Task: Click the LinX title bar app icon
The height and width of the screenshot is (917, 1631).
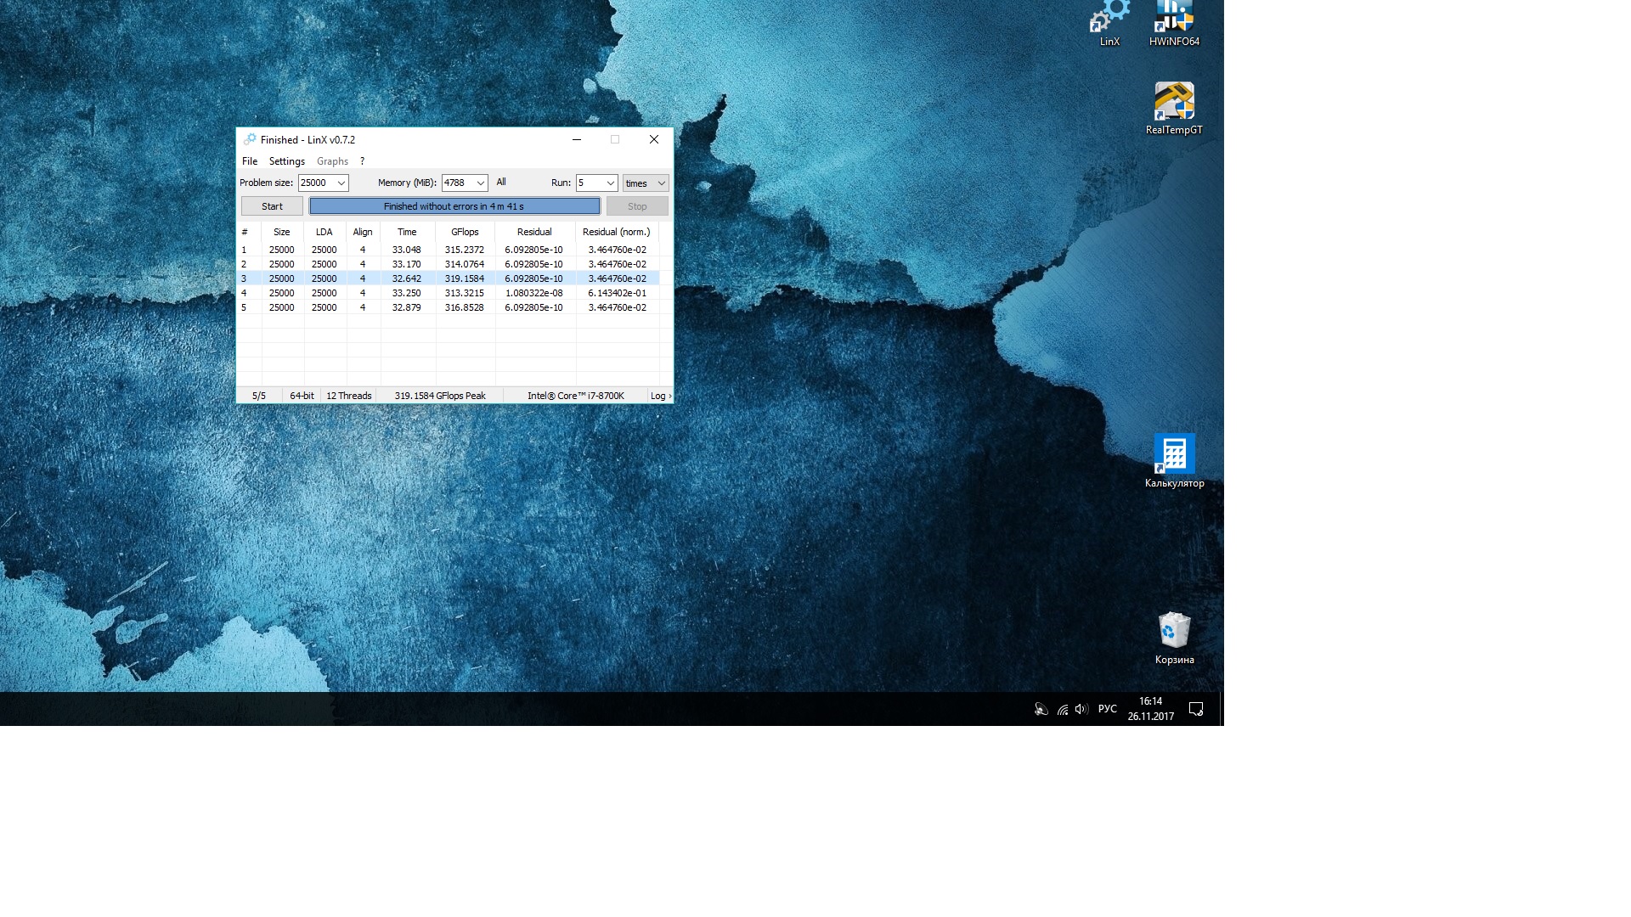Action: [x=250, y=140]
